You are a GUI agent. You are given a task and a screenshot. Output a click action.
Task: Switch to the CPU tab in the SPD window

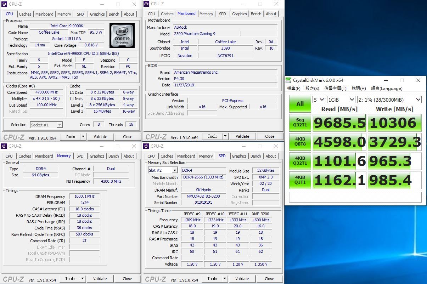pyautogui.click(x=151, y=156)
